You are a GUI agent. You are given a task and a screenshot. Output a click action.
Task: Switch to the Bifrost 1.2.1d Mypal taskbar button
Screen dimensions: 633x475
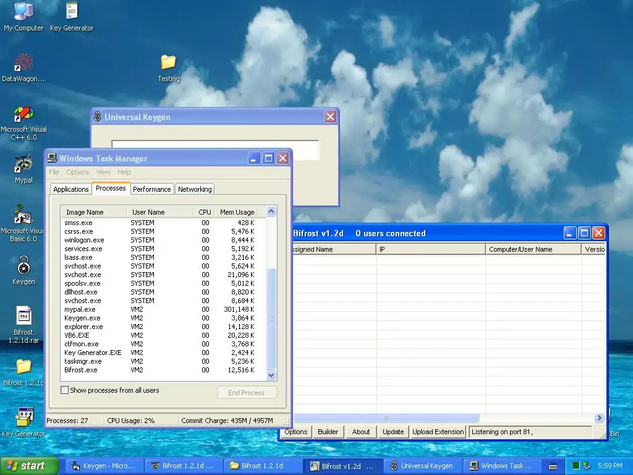pyautogui.click(x=183, y=466)
